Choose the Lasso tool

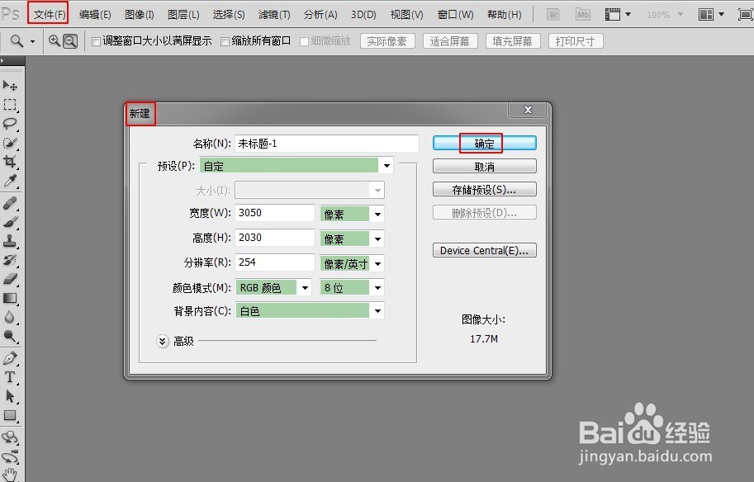coord(11,125)
